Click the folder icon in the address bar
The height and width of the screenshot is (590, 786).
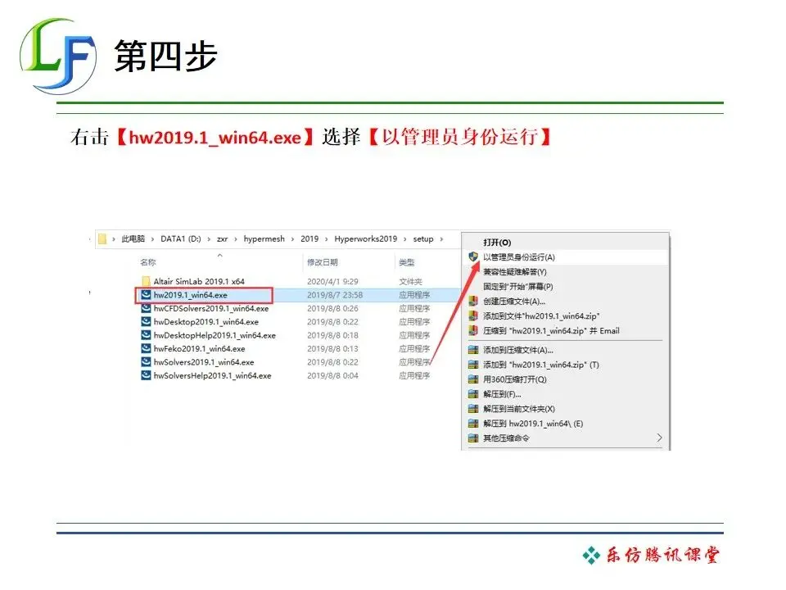102,238
